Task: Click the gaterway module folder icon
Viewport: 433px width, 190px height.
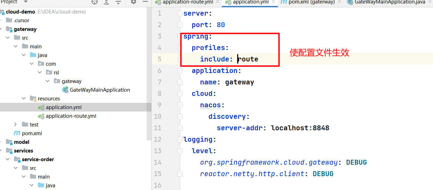Action: pyautogui.click(x=9, y=29)
